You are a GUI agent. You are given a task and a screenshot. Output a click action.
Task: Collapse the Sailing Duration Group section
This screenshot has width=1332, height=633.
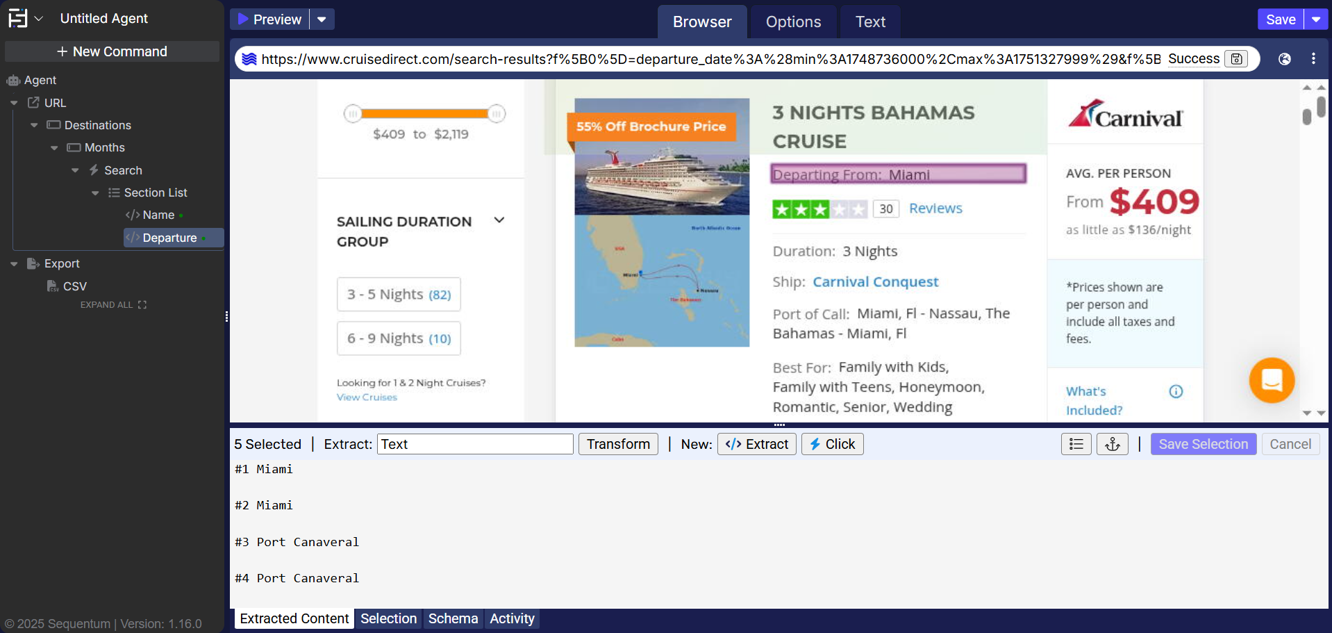pos(499,221)
